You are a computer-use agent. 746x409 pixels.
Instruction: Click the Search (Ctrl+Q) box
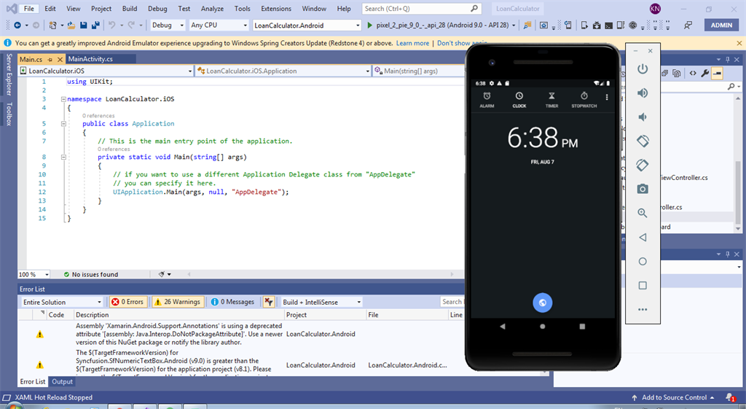[422, 9]
